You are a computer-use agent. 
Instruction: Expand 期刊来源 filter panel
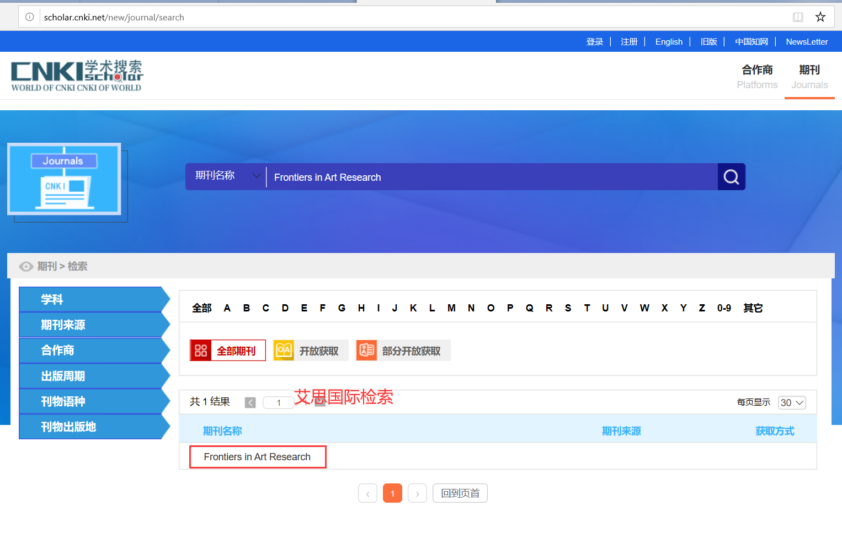(x=94, y=325)
